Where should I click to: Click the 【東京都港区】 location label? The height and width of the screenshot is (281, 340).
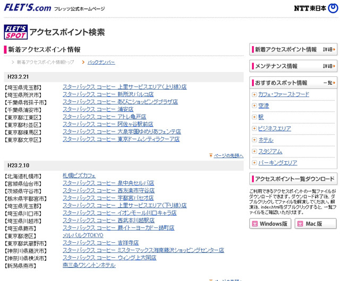(21, 236)
